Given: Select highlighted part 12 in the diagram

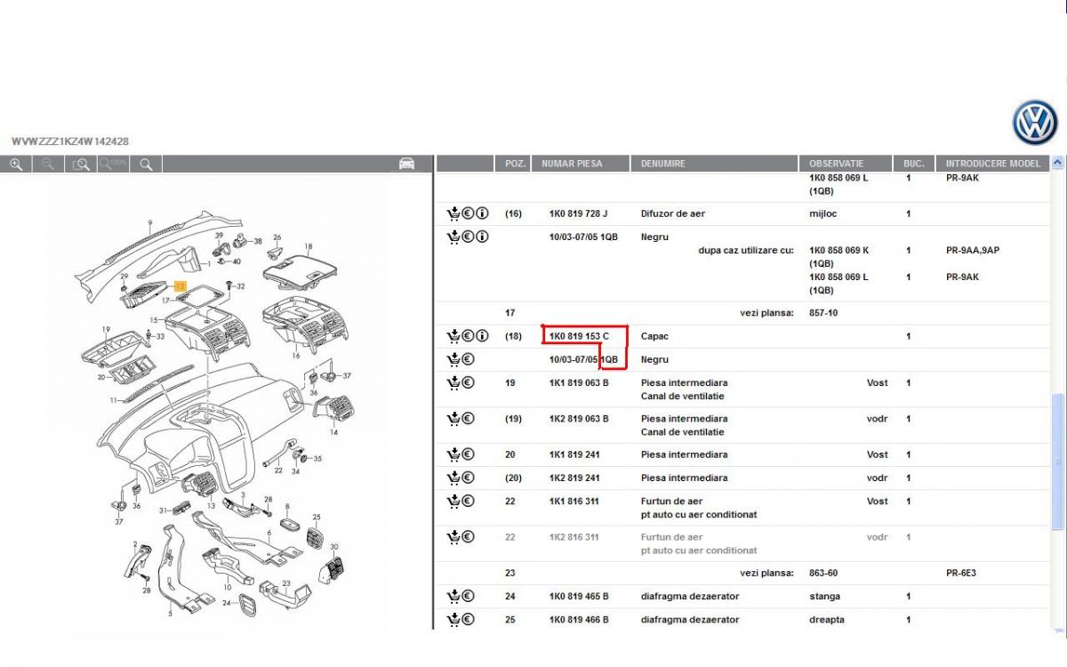Looking at the screenshot, I should click(x=180, y=286).
